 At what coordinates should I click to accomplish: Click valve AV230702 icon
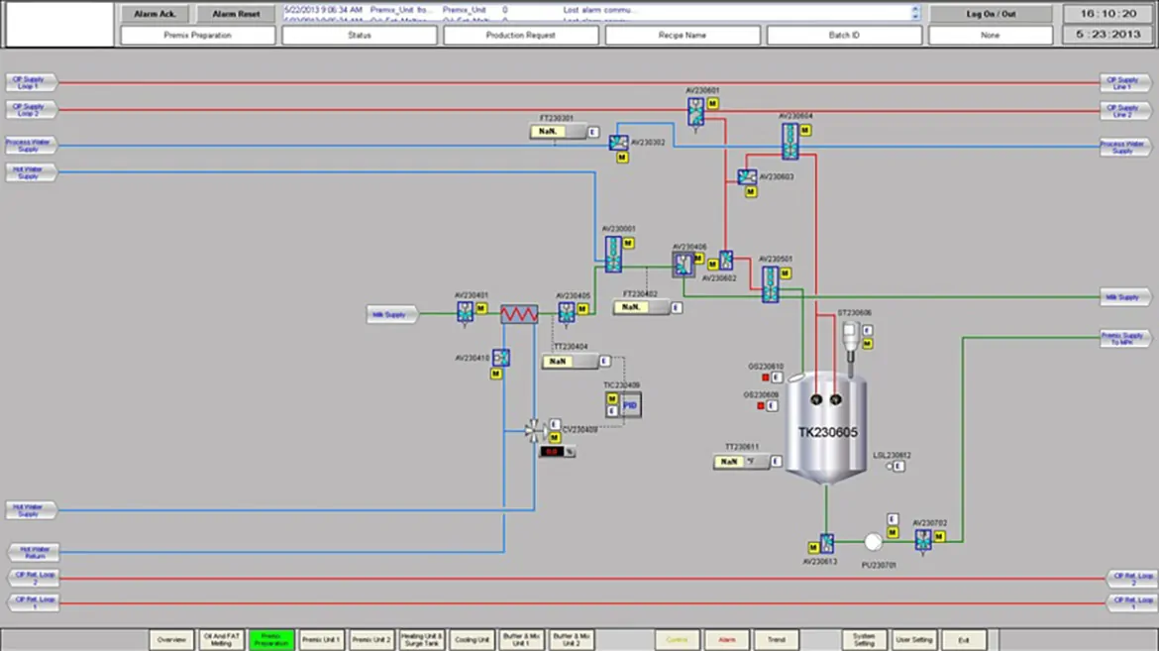922,542
